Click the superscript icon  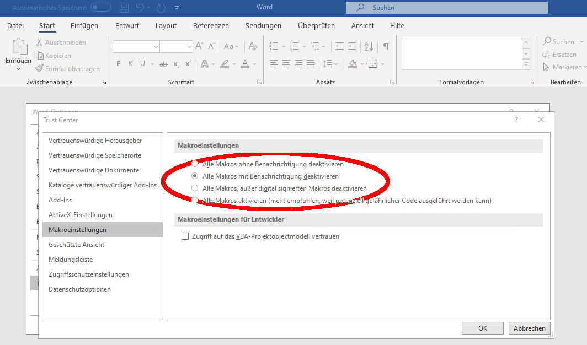[188, 64]
